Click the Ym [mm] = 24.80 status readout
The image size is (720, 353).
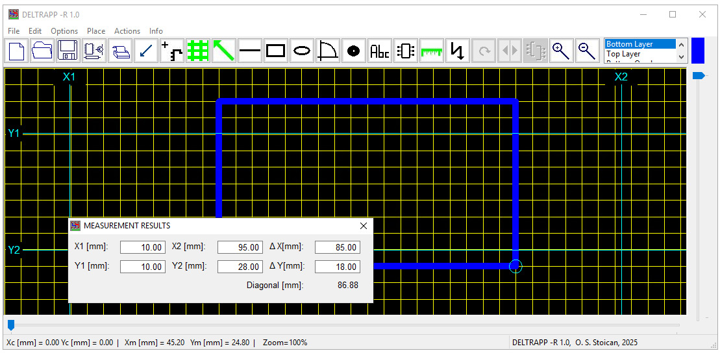[220, 343]
